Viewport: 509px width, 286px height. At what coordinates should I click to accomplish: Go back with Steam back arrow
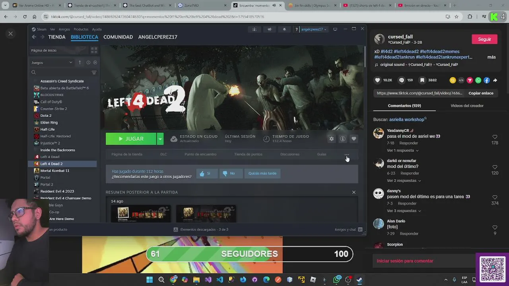point(34,37)
